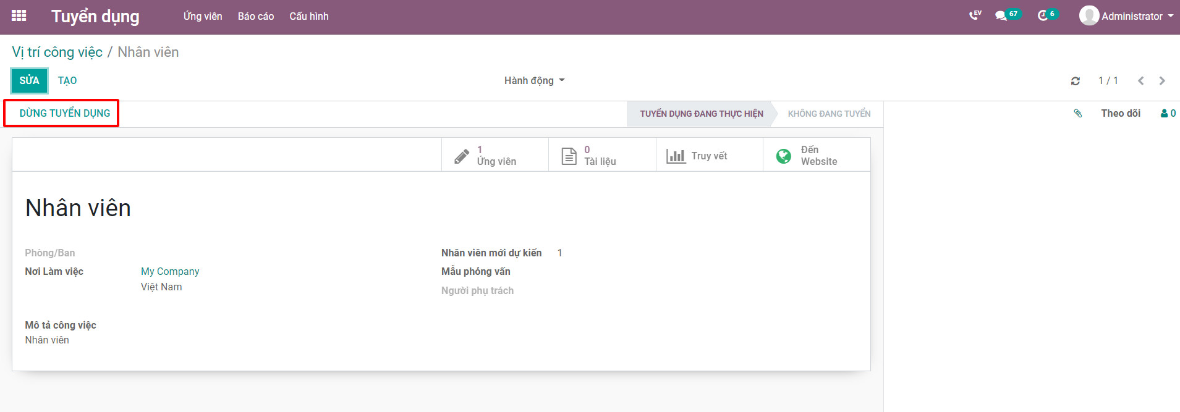Go to next record arrow
Screen dimensions: 1180x412
[1162, 81]
